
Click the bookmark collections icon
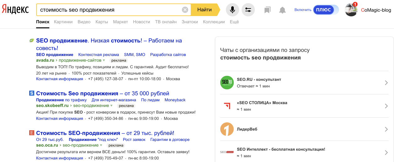(267, 10)
